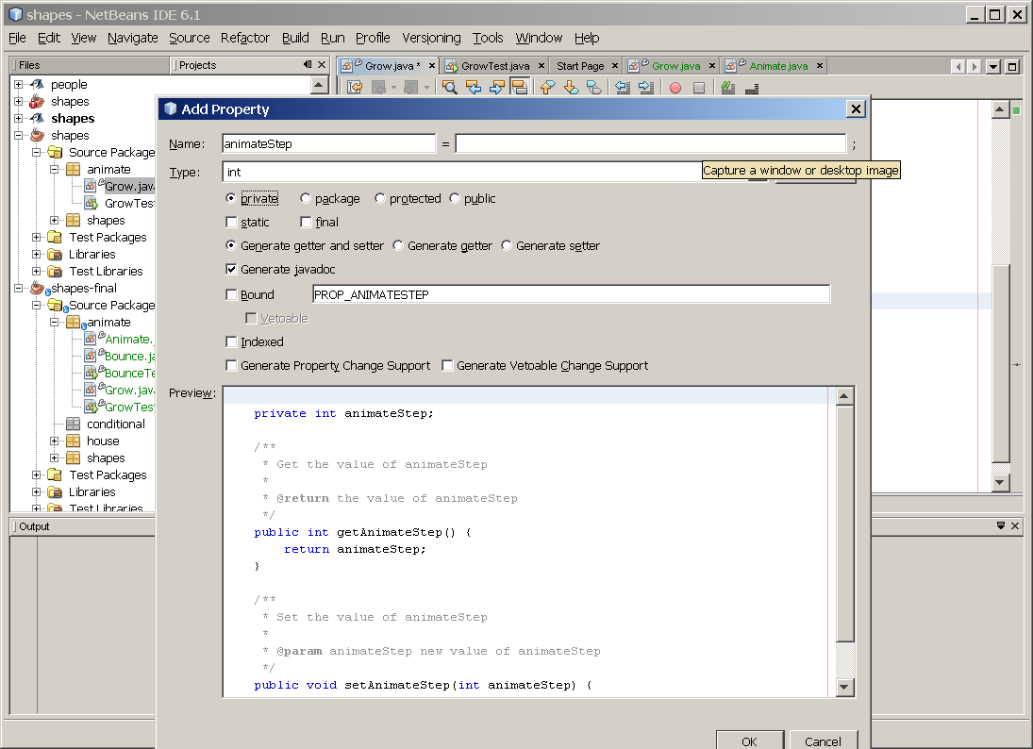
Task: Click the Toggle Highlight Search toolbar icon
Action: [519, 88]
